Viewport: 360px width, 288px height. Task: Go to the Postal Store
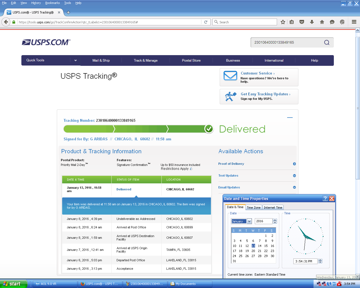pos(191,60)
